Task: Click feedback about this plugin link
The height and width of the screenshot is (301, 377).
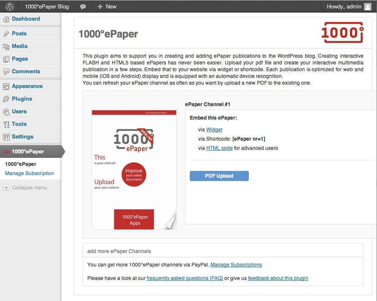Action: point(278,278)
